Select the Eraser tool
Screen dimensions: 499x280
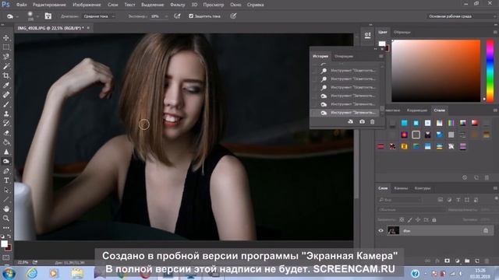(6, 133)
